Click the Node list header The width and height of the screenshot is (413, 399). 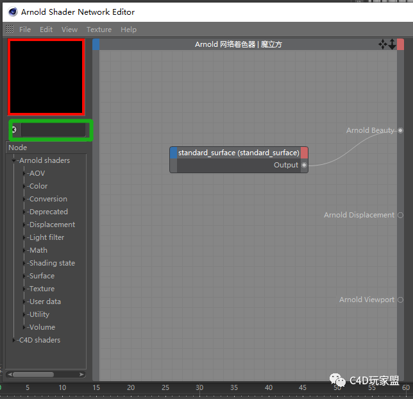(x=46, y=148)
